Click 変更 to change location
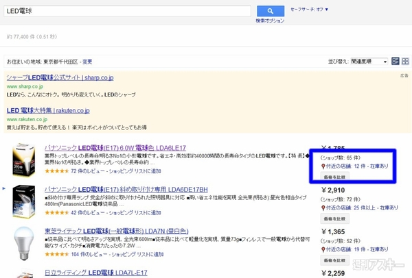This screenshot has width=412, height=278. click(87, 62)
